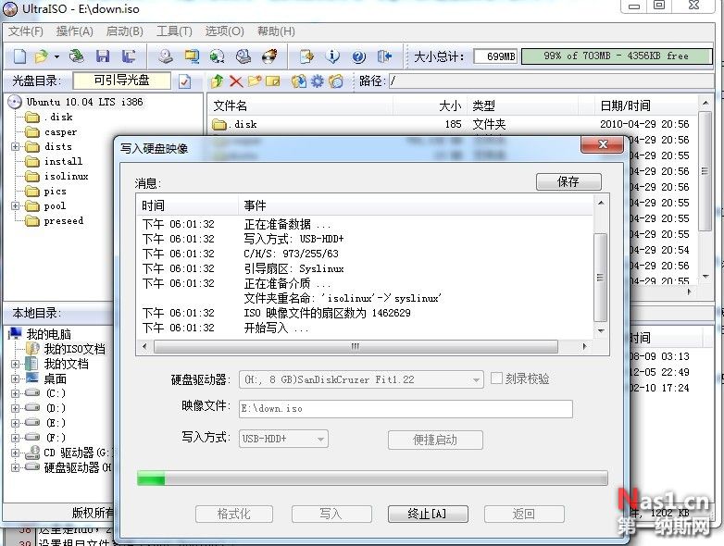This screenshot has height=546, width=724.
Task: Click the red X delete icon
Action: (236, 81)
